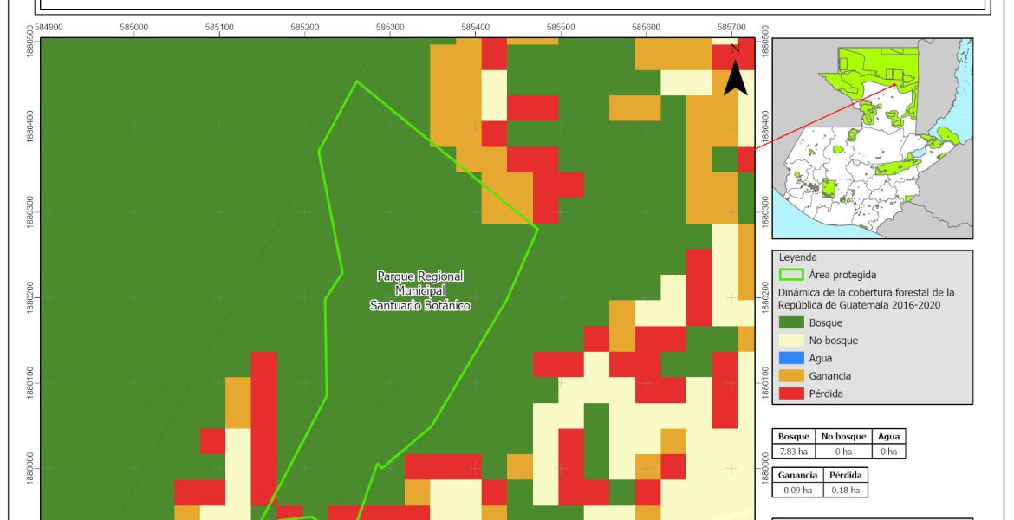This screenshot has height=520, width=1014.
Task: Click the Agua header cell in table
Action: 888,438
